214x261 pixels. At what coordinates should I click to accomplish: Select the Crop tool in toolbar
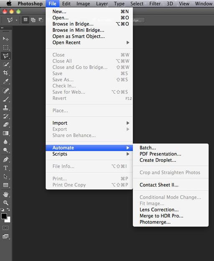point(5,73)
